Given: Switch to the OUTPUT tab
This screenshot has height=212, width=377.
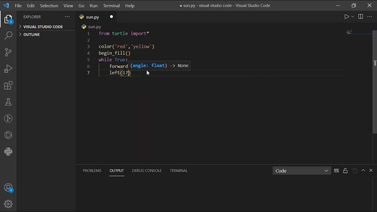Looking at the screenshot, I should tap(117, 171).
